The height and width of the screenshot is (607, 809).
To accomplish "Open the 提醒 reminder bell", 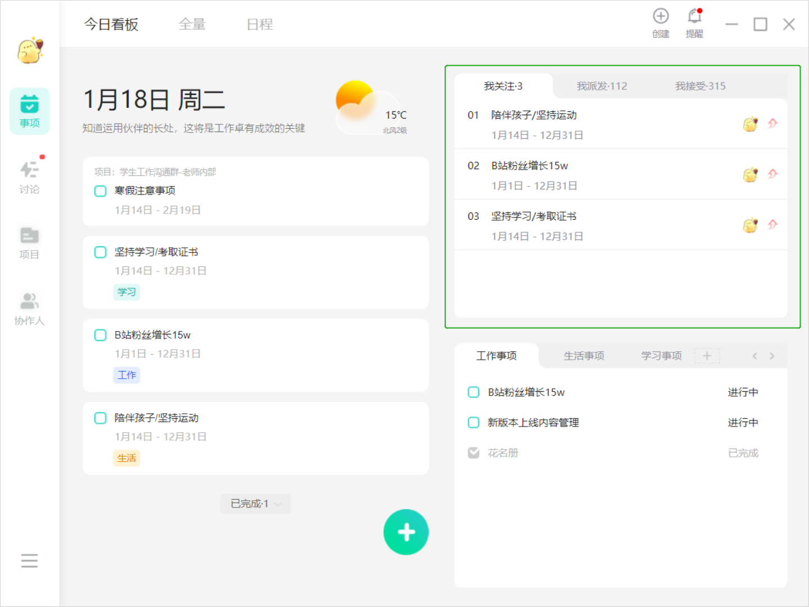I will (694, 22).
